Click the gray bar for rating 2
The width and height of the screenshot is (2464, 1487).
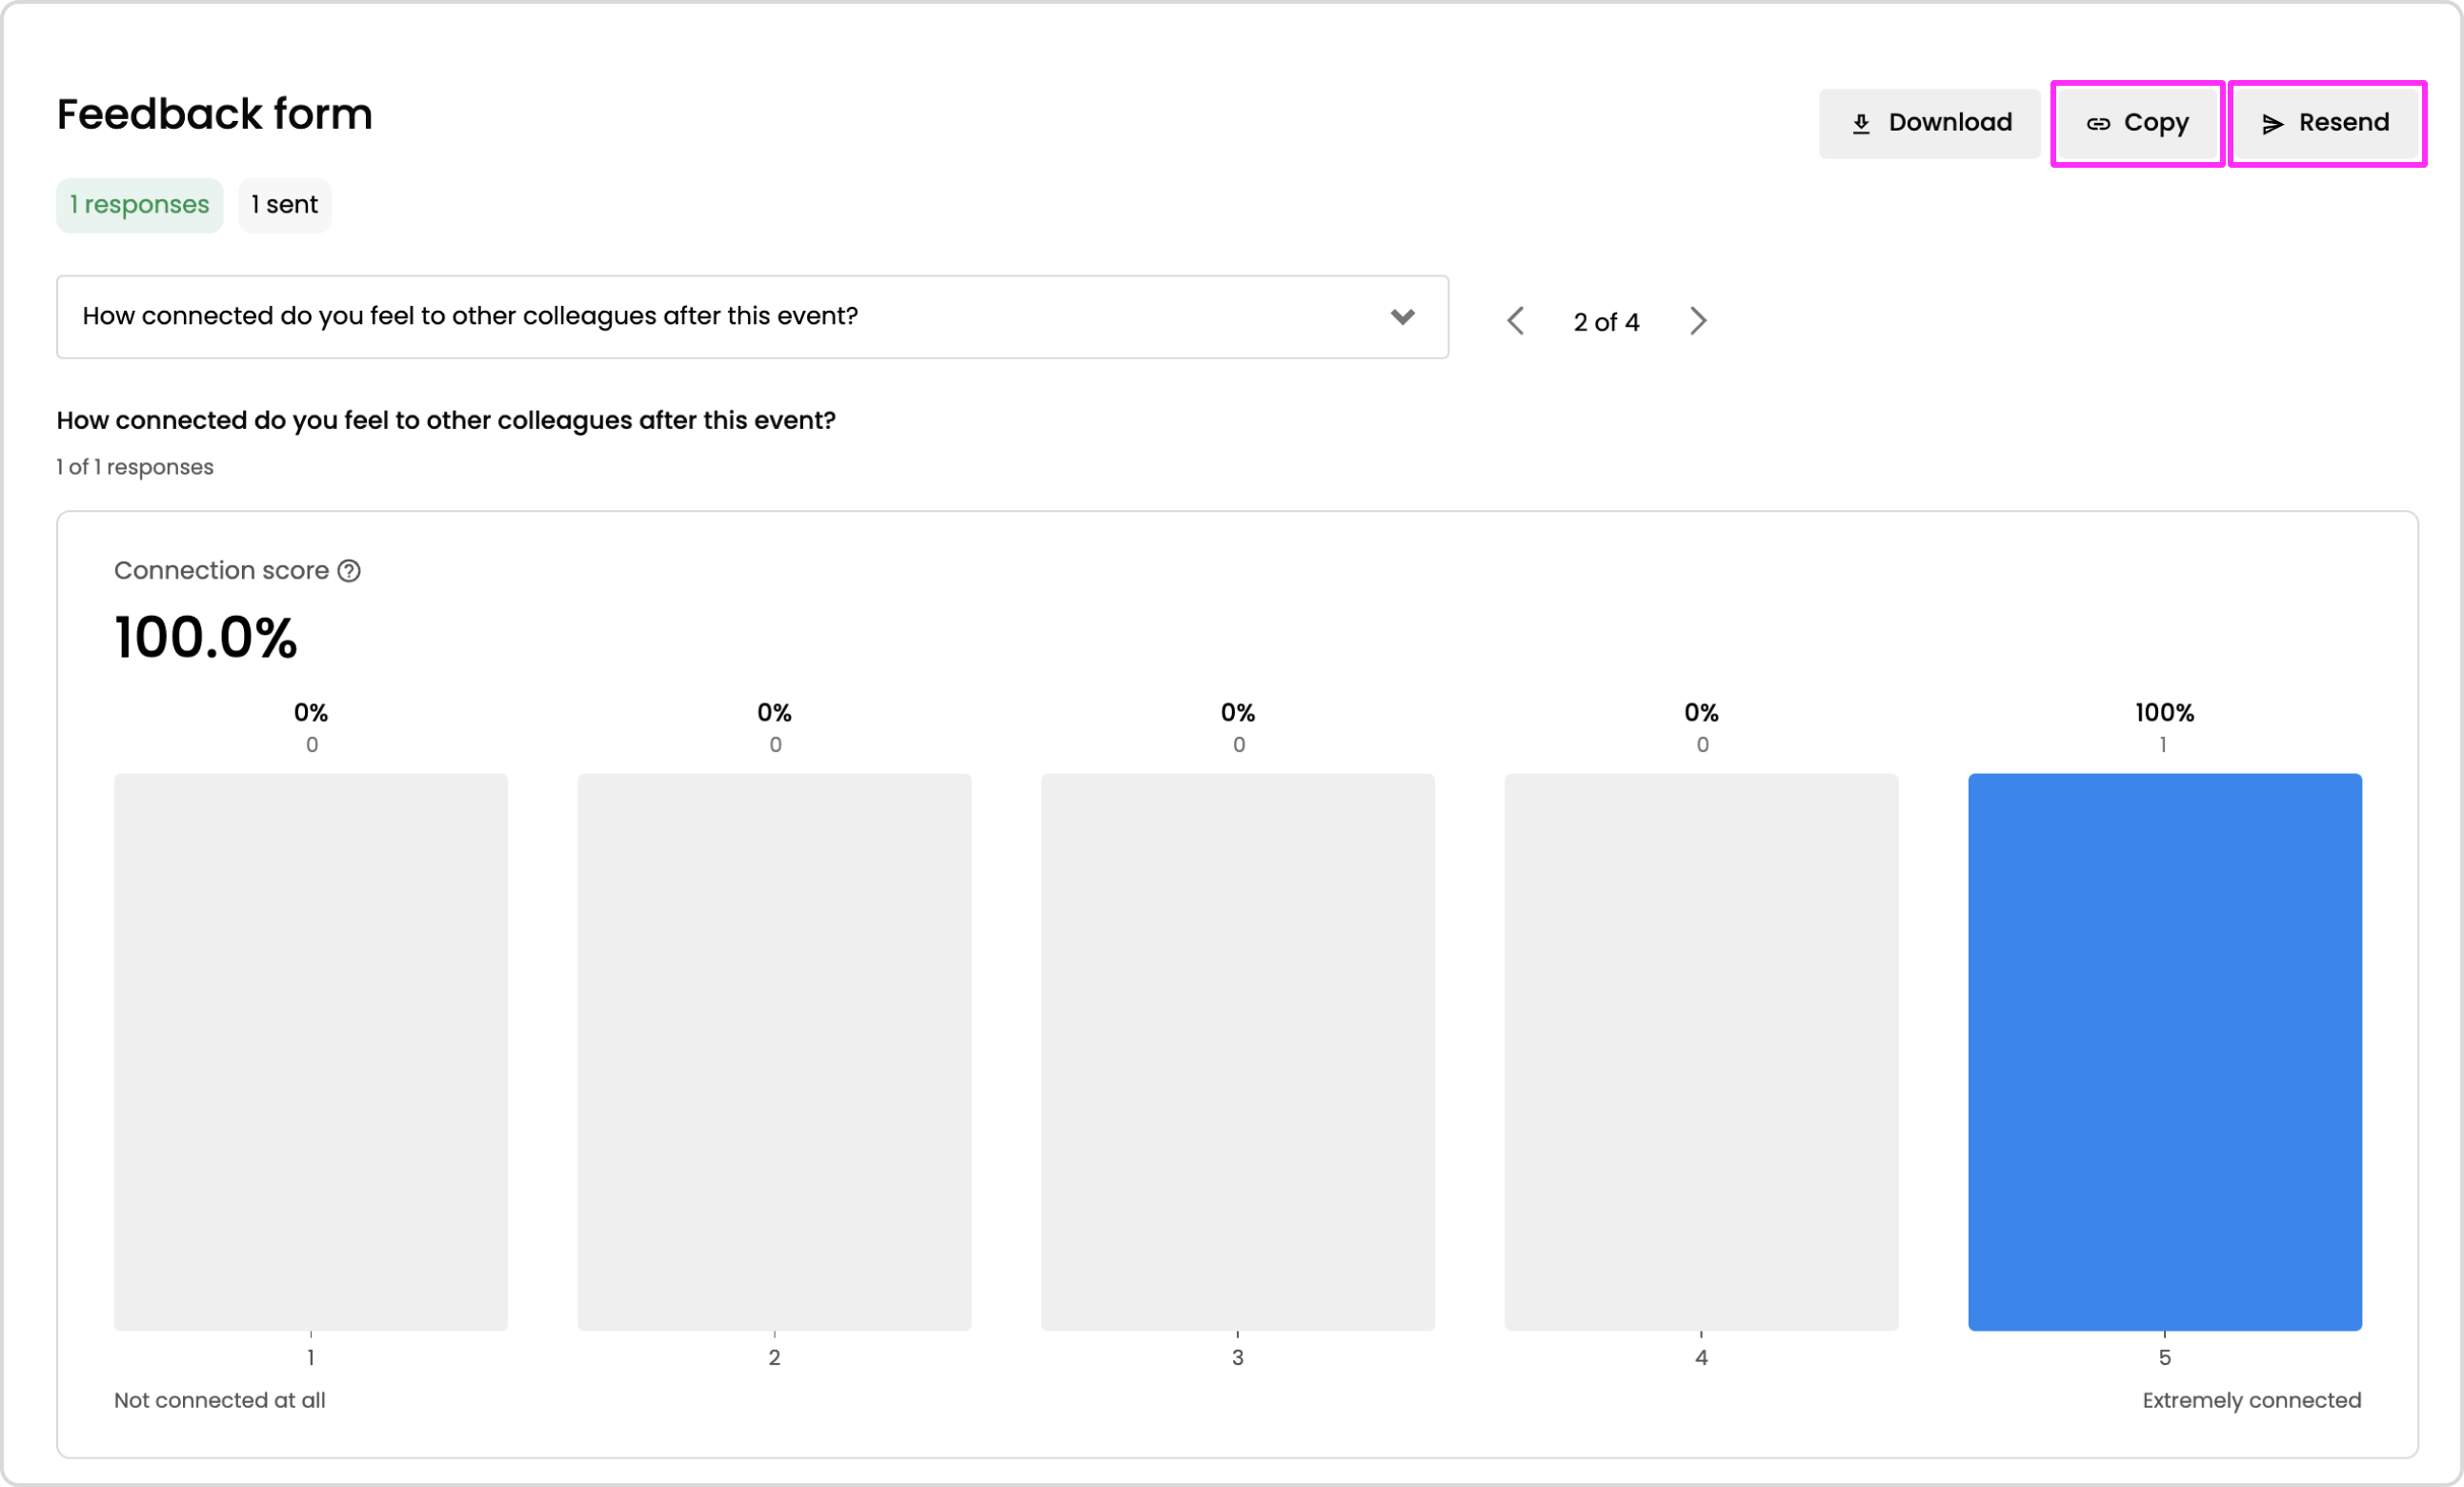click(774, 1051)
